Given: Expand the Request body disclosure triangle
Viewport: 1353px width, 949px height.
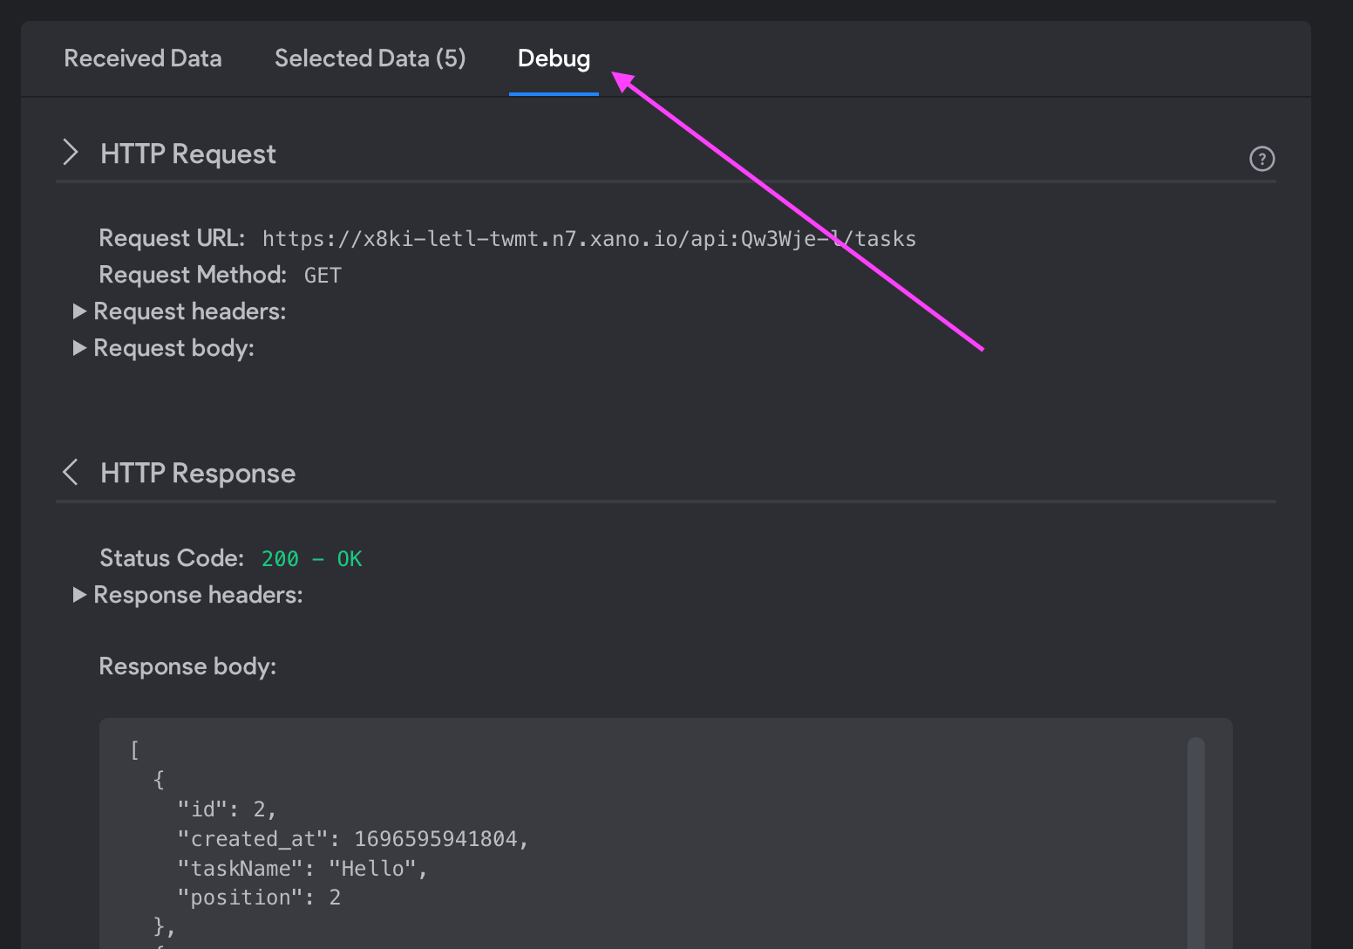Looking at the screenshot, I should [x=79, y=348].
